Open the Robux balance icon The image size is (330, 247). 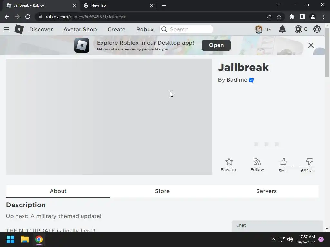[298, 29]
